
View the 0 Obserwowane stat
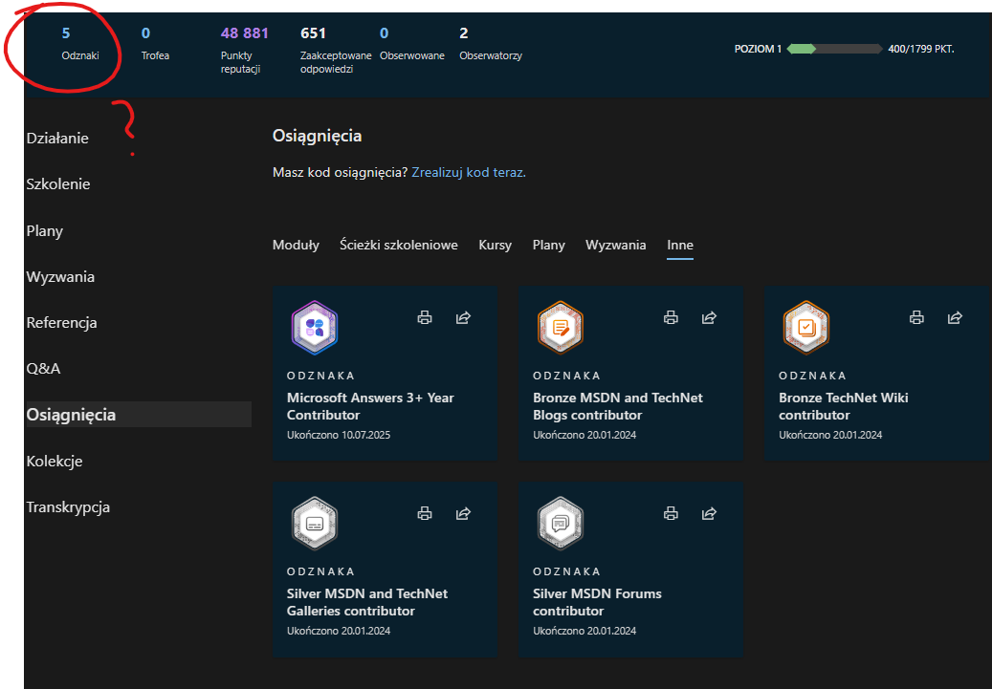pos(412,44)
